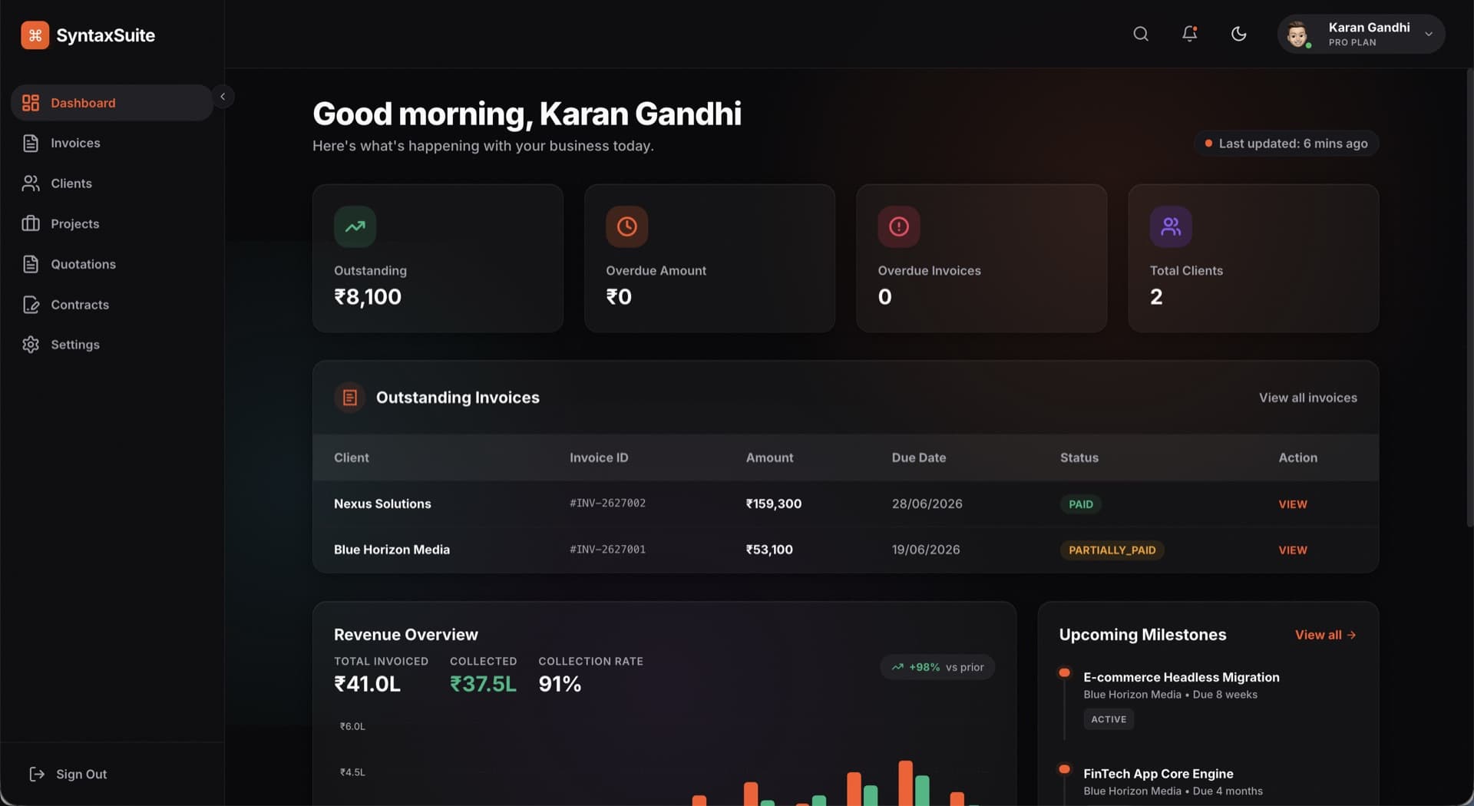Image resolution: width=1474 pixels, height=806 pixels.
Task: Open View all invoices link
Action: (1307, 398)
